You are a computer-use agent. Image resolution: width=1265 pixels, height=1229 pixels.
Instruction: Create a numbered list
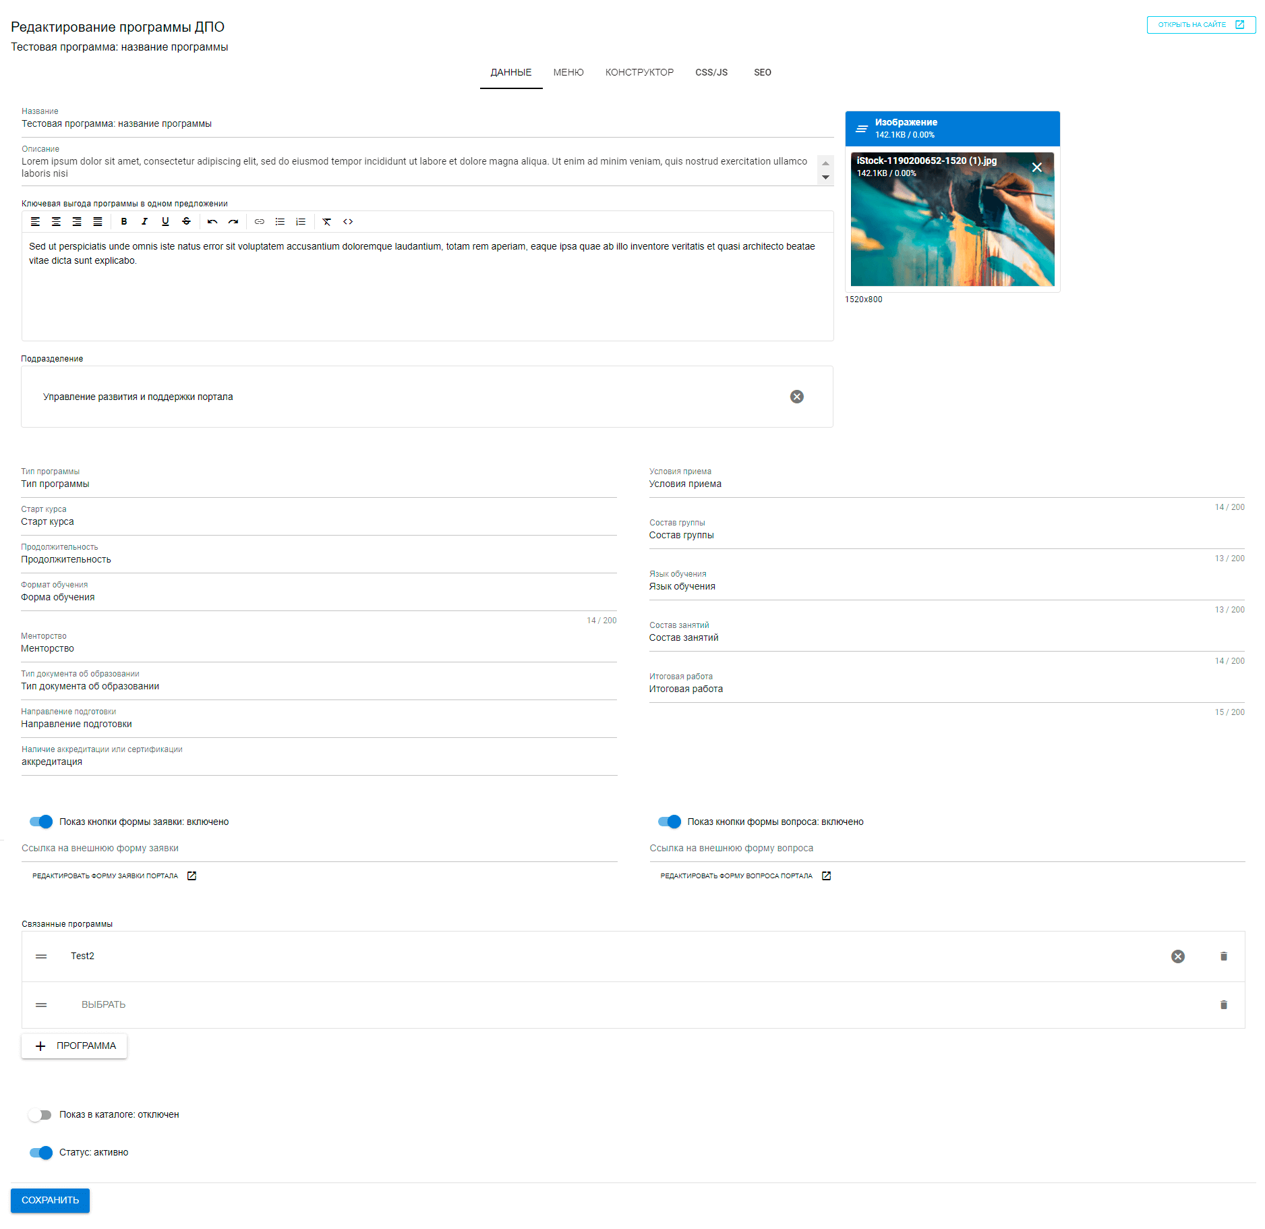301,221
